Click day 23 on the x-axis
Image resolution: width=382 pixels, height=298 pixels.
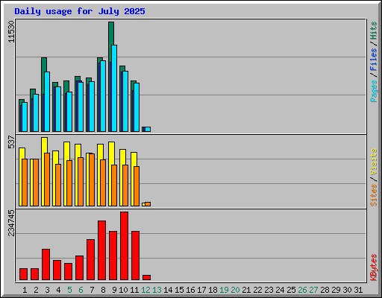tap(269, 290)
